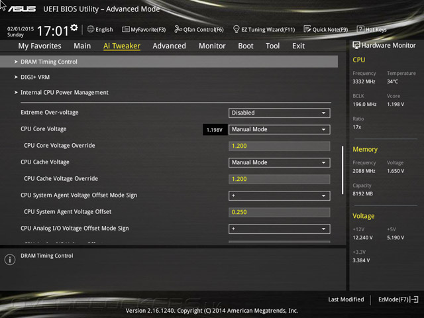
Task: Click Last Modified button
Action: click(346, 299)
